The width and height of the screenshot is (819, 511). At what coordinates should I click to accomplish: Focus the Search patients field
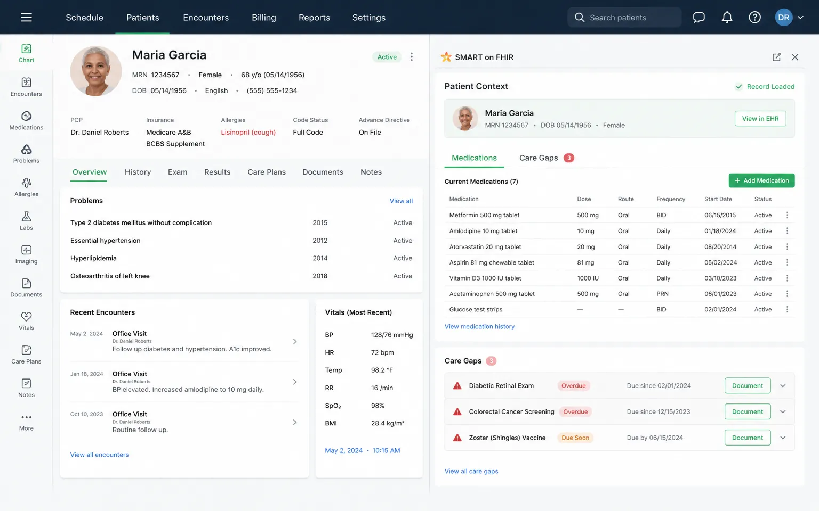624,18
